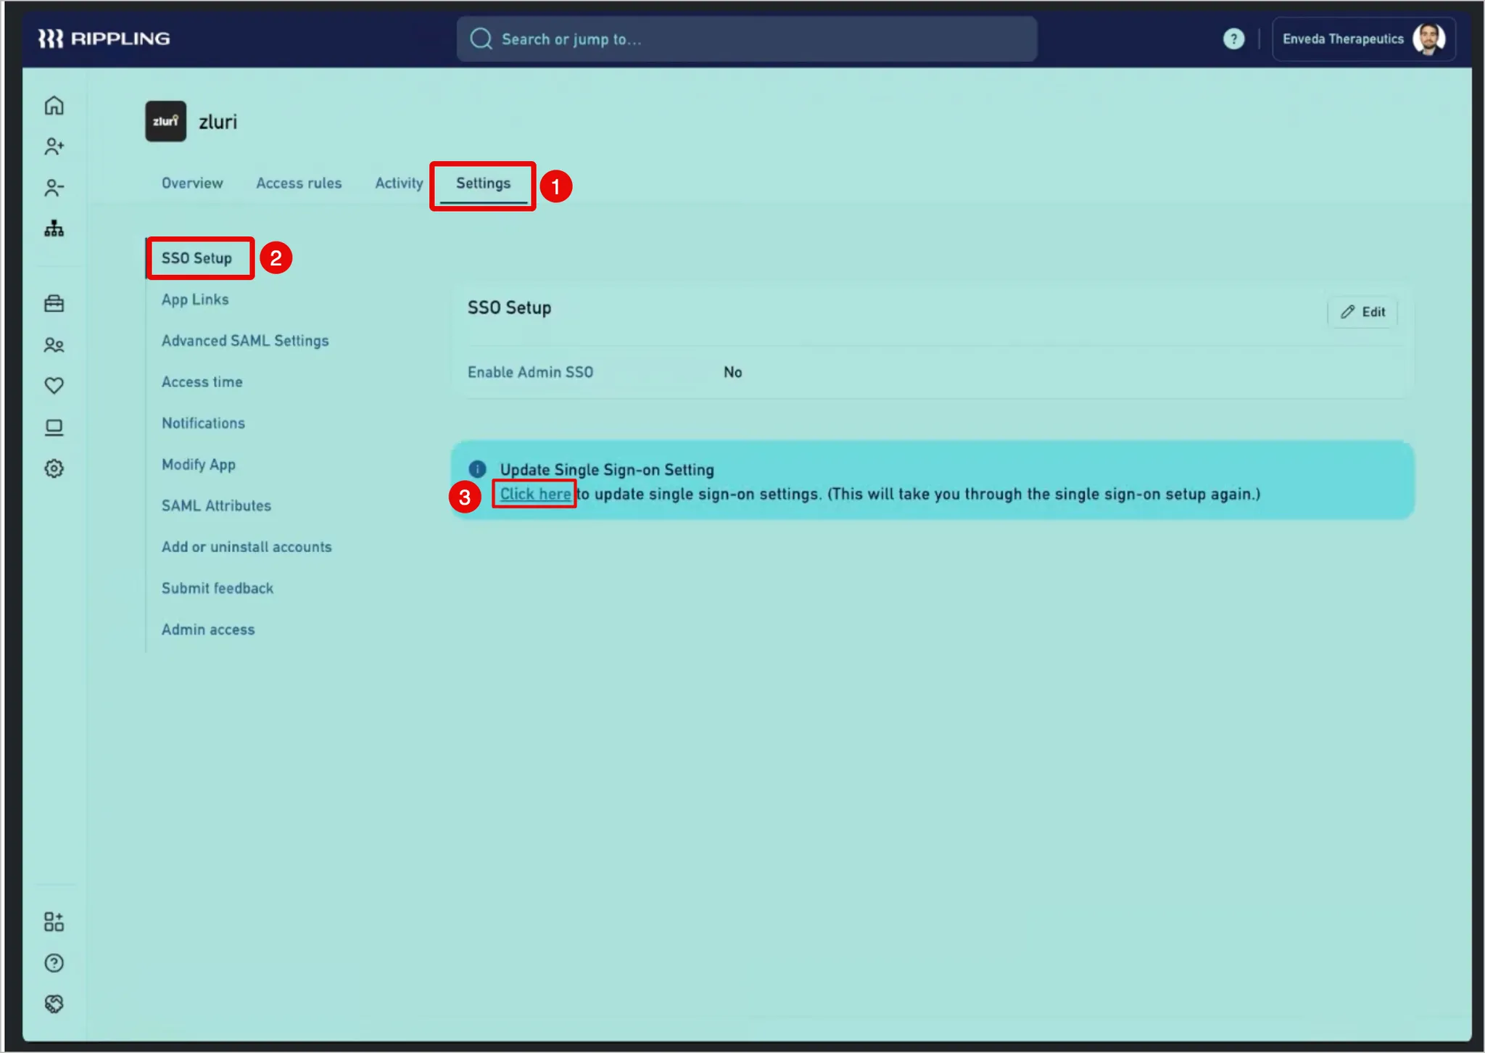Open the people group sidebar icon
Image resolution: width=1485 pixels, height=1053 pixels.
pos(54,345)
